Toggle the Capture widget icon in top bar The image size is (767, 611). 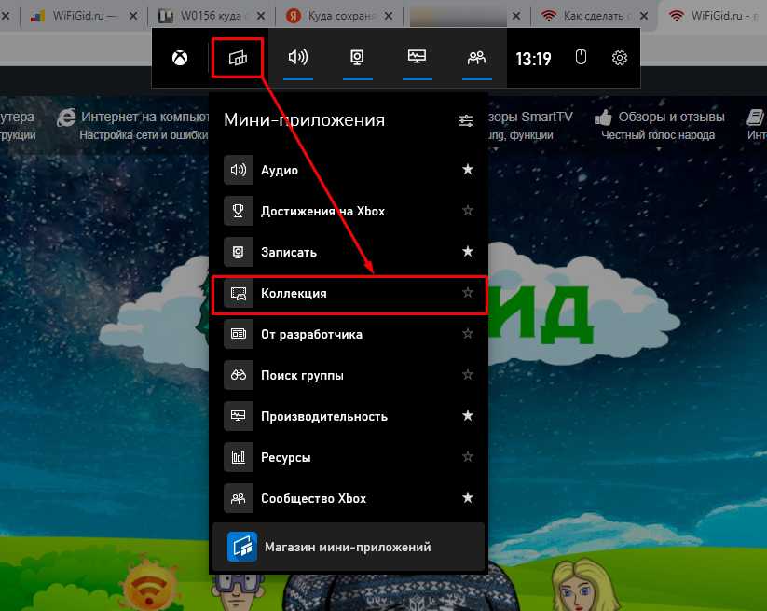(357, 57)
